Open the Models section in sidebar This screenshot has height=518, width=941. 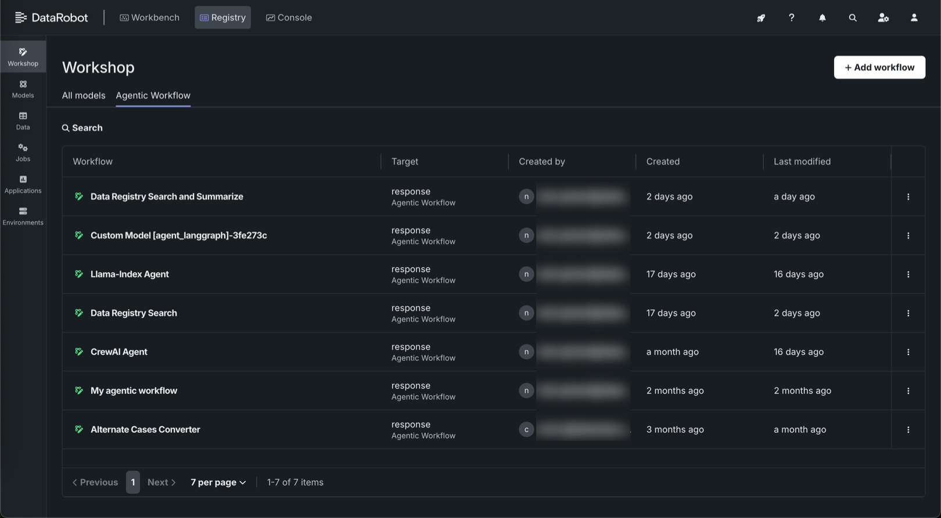click(x=23, y=89)
